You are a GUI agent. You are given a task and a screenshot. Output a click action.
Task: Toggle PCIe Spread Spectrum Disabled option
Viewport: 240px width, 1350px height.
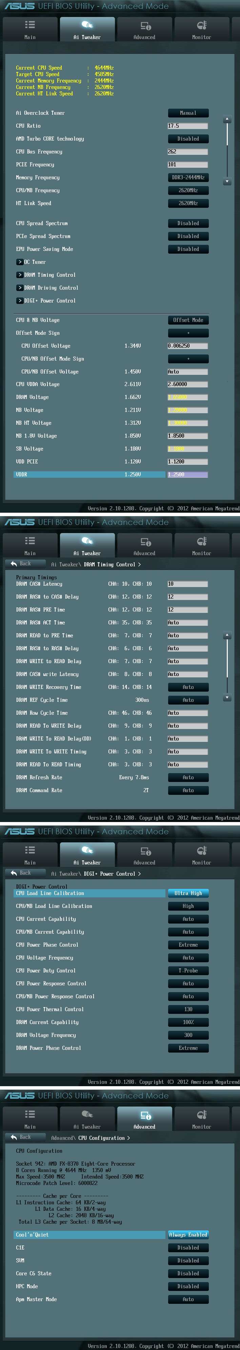[x=188, y=236]
